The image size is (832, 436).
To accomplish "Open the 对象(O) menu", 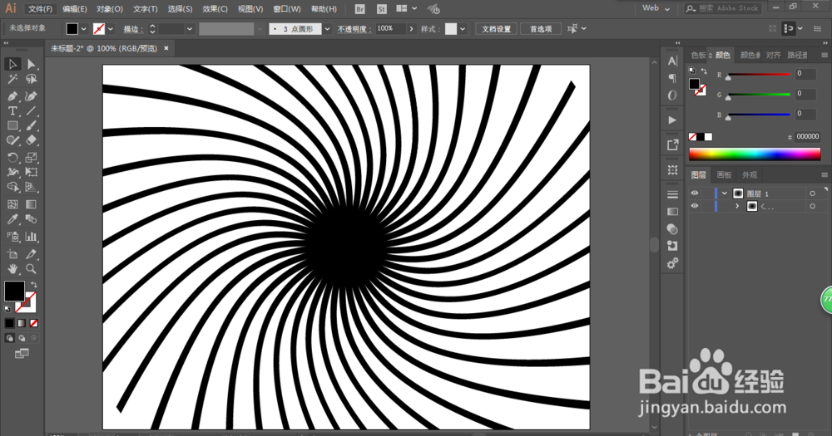I will click(110, 9).
